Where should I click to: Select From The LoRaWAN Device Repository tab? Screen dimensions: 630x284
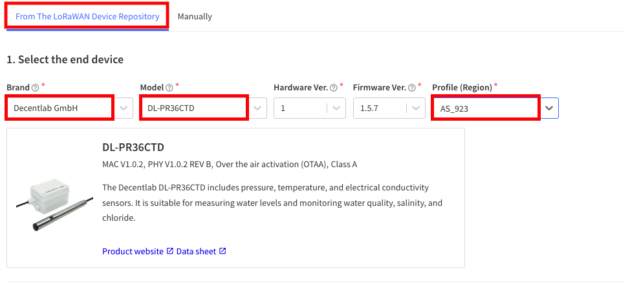click(87, 16)
